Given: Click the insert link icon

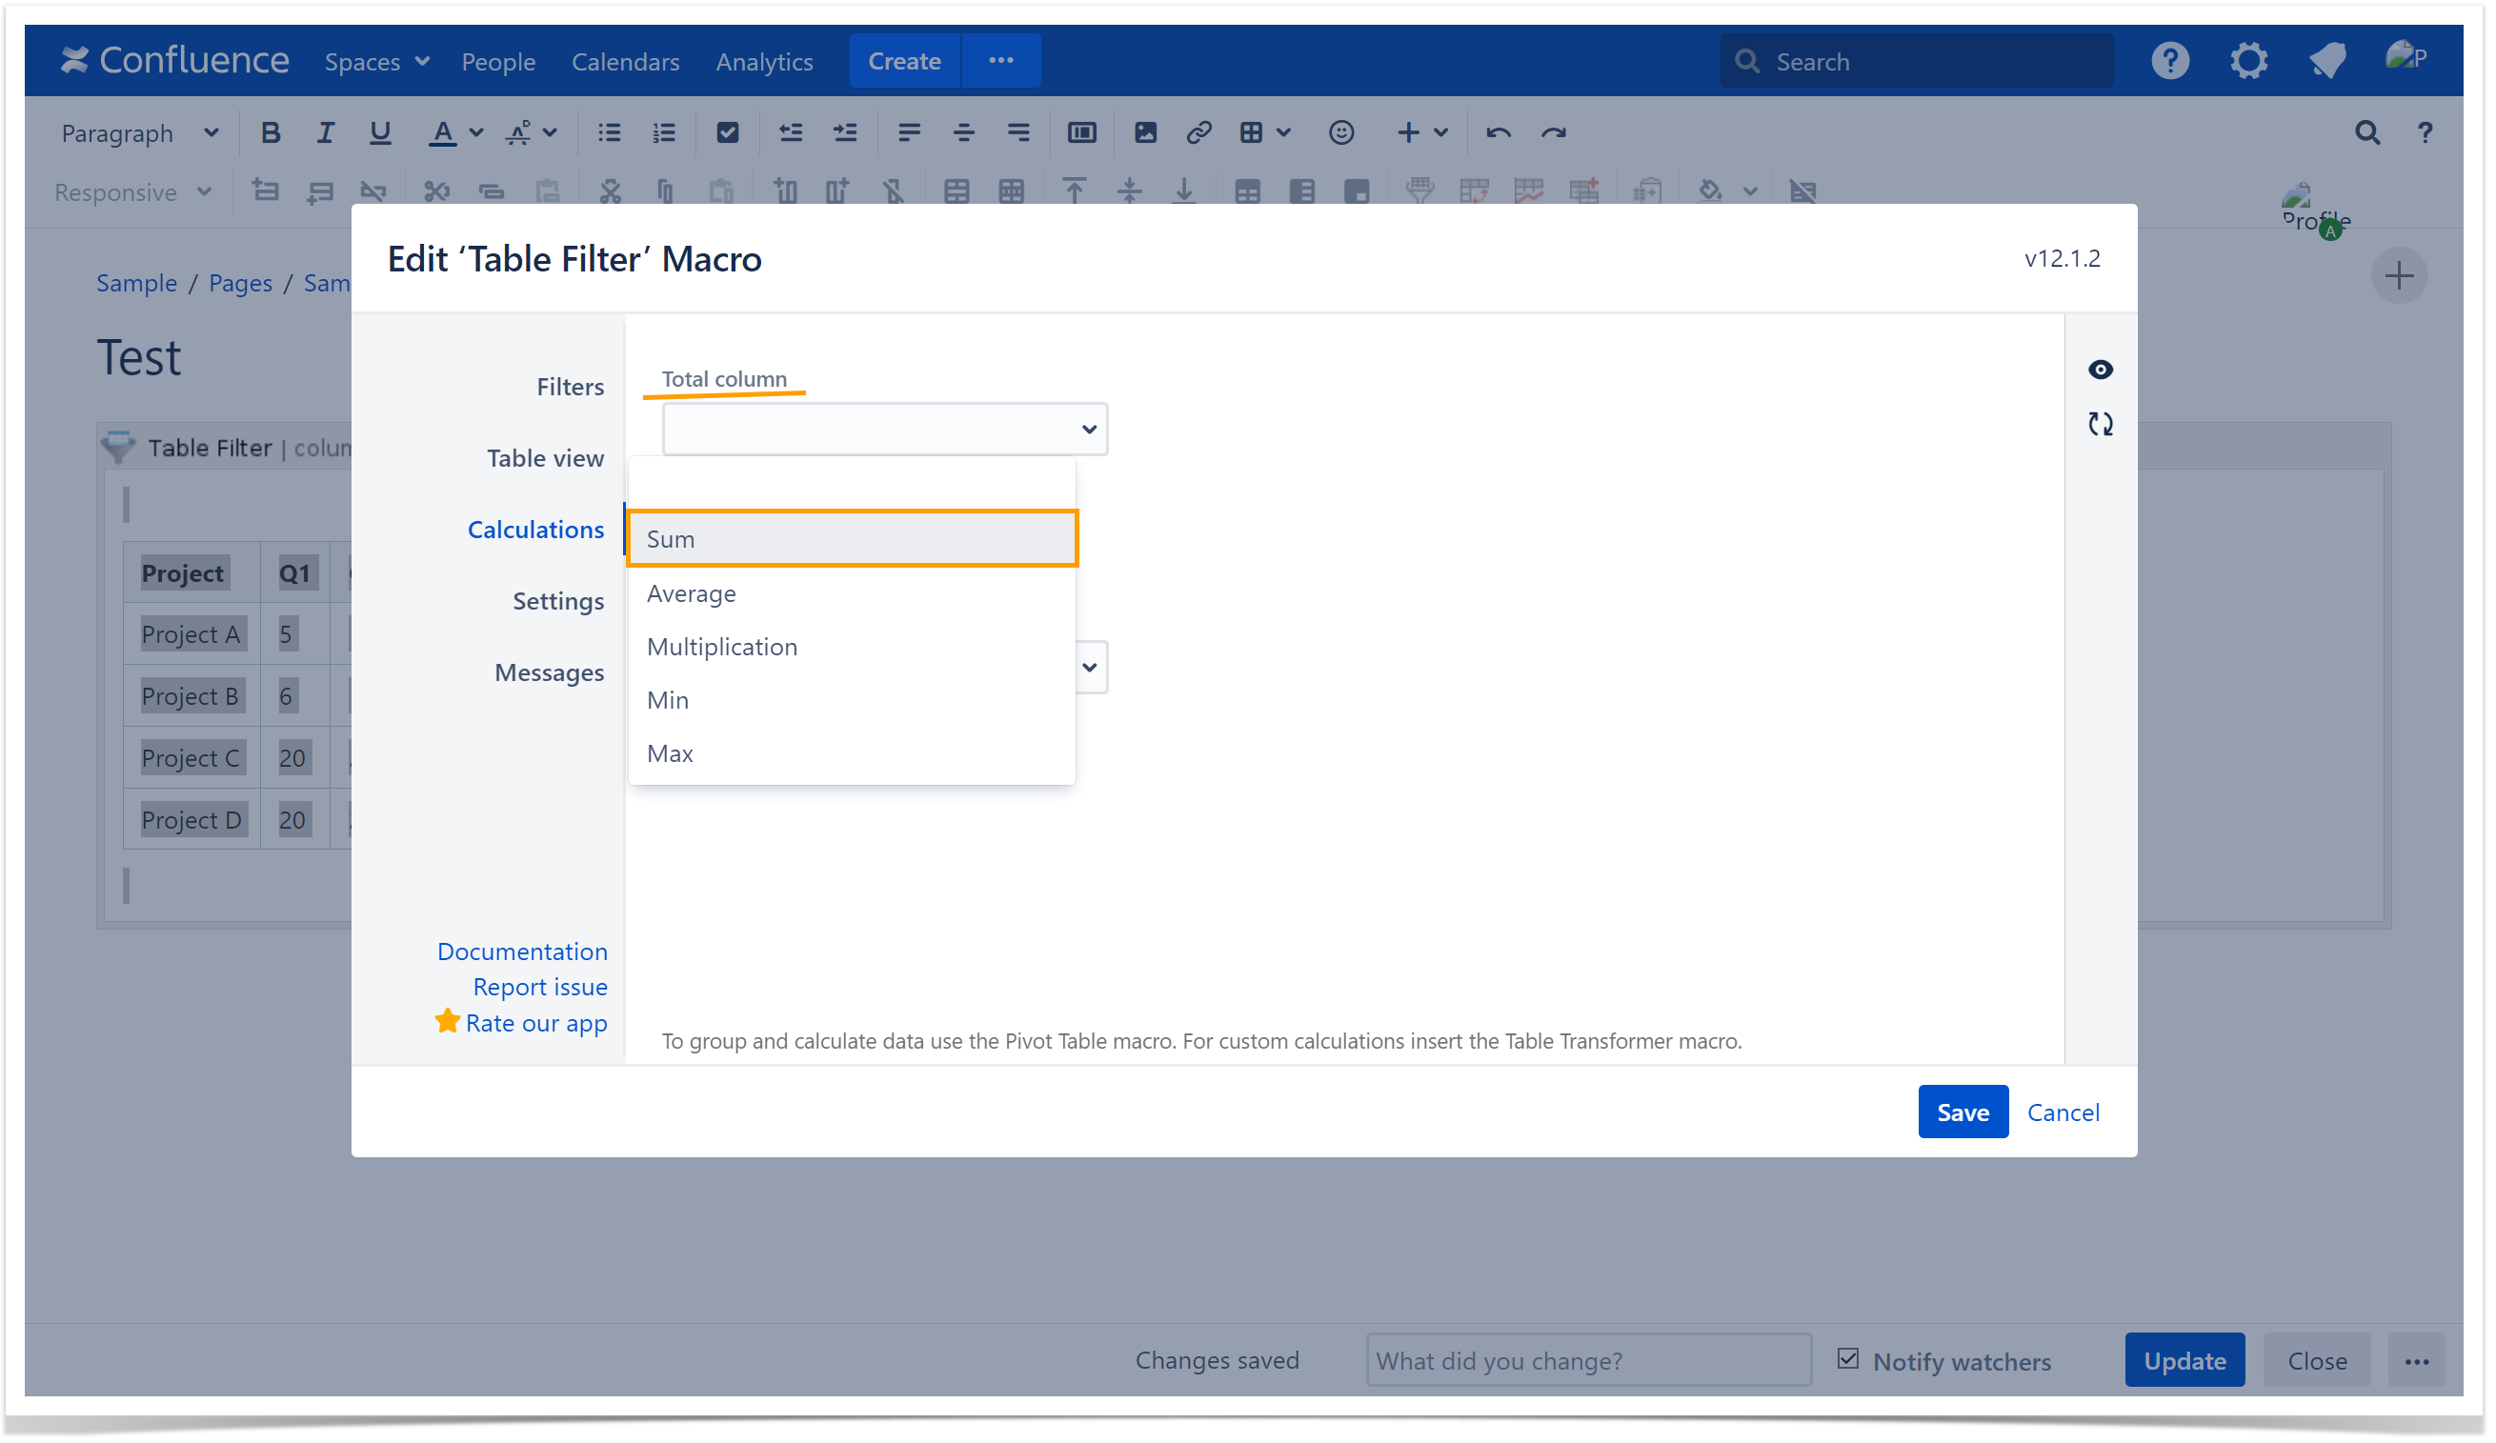Looking at the screenshot, I should pos(1198,132).
